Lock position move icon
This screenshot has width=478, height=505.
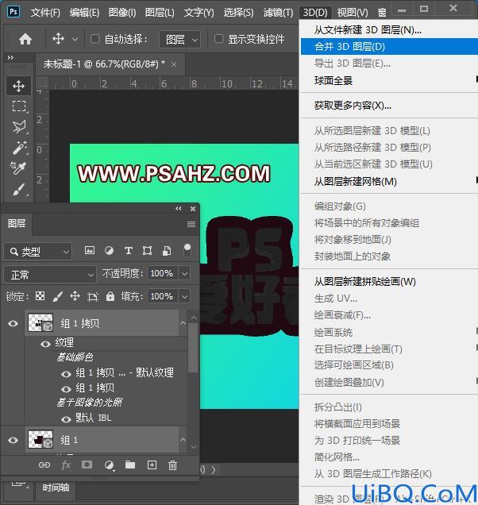coord(75,296)
